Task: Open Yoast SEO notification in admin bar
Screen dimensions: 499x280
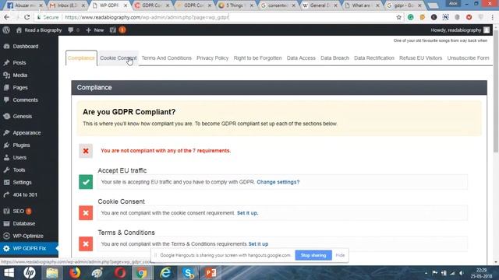Action: tap(118, 30)
